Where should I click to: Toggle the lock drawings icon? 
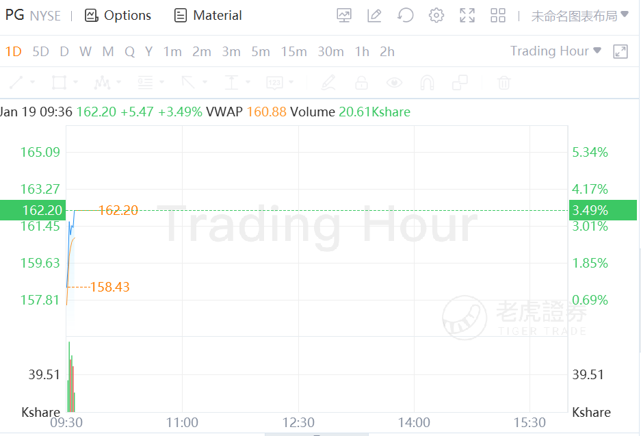point(361,83)
